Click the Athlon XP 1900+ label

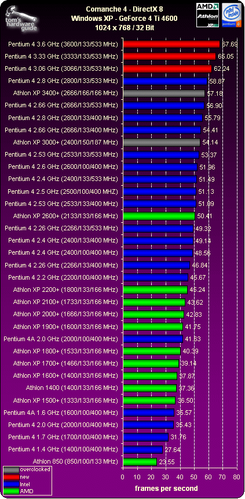pyautogui.click(x=66, y=326)
